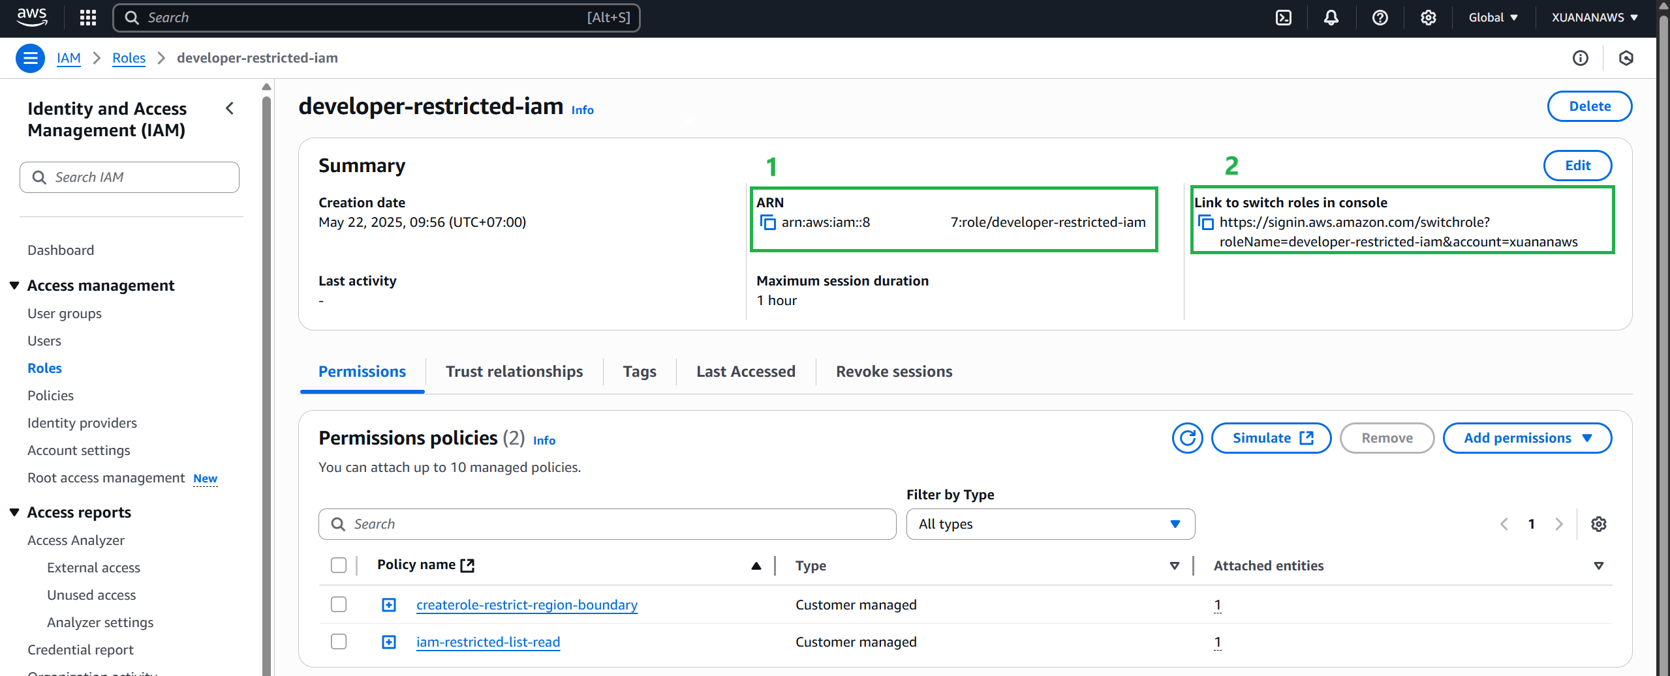Expand the Add permissions dropdown
The image size is (1670, 676).
(x=1527, y=438)
